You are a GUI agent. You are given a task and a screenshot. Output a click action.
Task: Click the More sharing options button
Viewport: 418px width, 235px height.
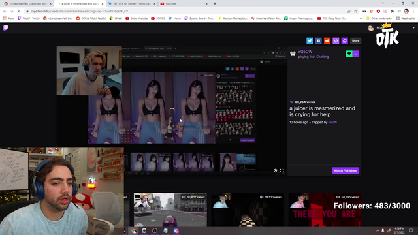[x=355, y=40]
